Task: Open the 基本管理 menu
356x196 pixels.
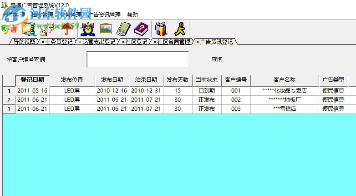Action: [x=14, y=15]
